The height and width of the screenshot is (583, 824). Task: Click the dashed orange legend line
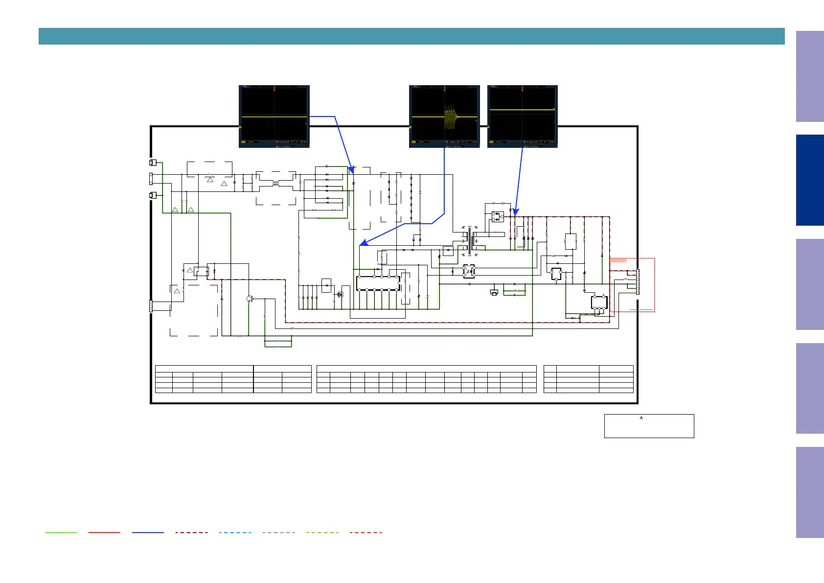click(x=322, y=532)
